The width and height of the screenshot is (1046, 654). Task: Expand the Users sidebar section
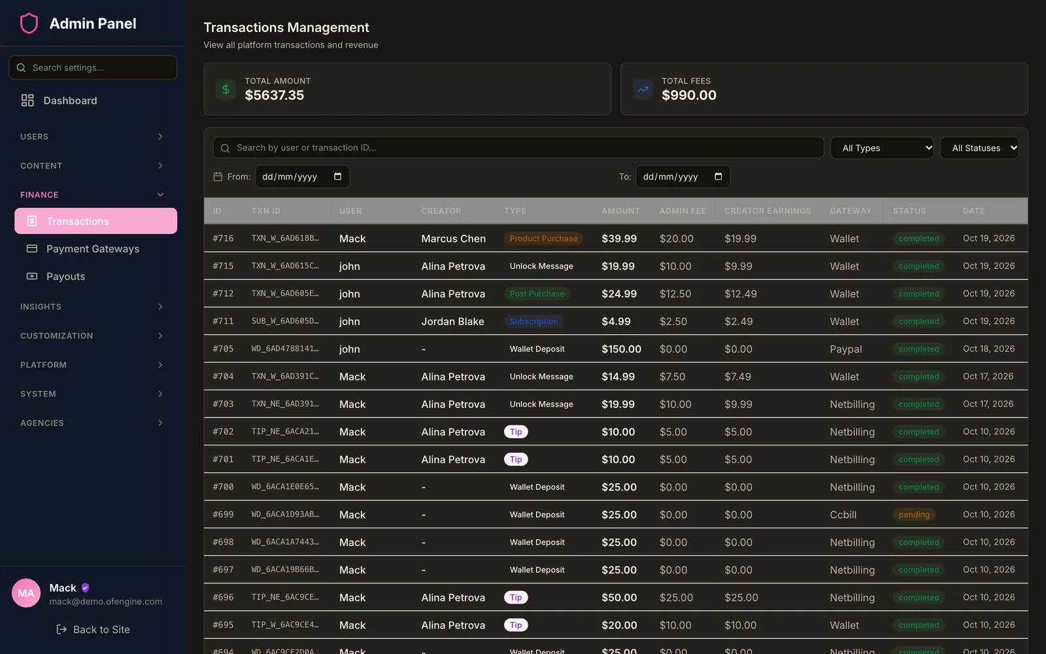[x=93, y=137]
